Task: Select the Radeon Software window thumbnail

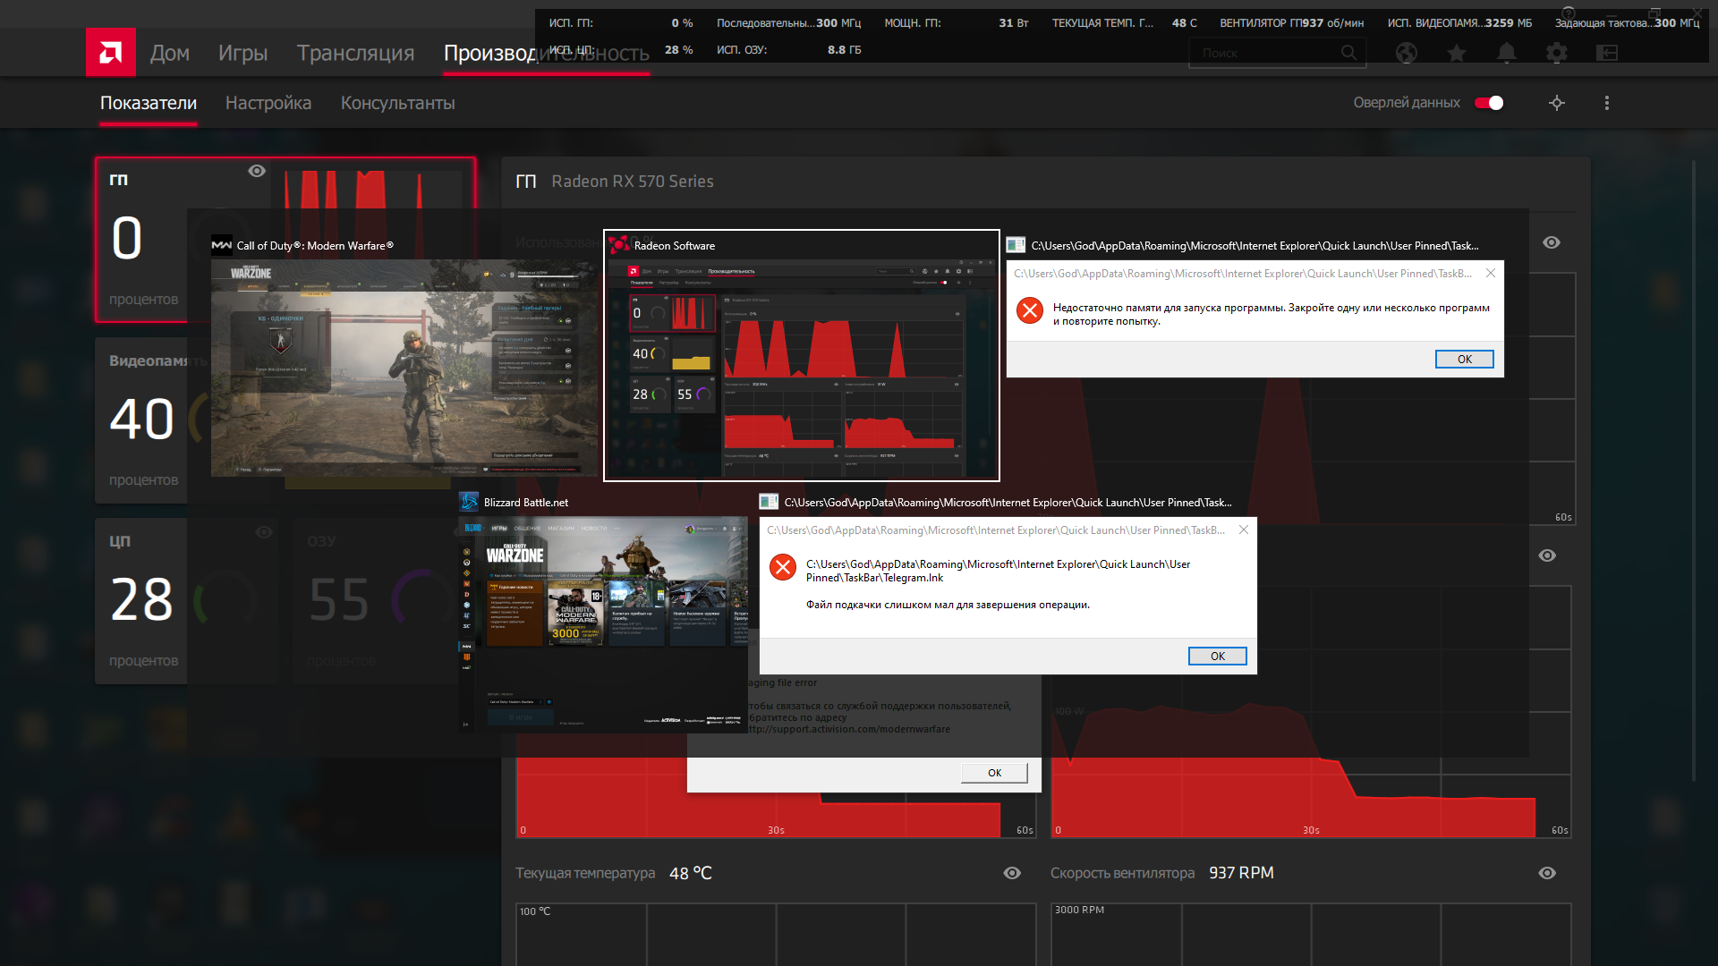Action: pos(801,368)
